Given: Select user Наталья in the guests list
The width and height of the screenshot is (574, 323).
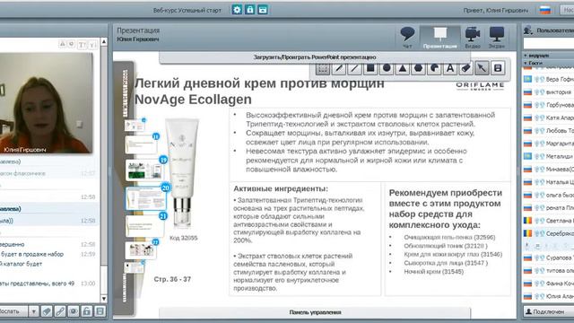Looking at the screenshot, I should coord(548,181).
